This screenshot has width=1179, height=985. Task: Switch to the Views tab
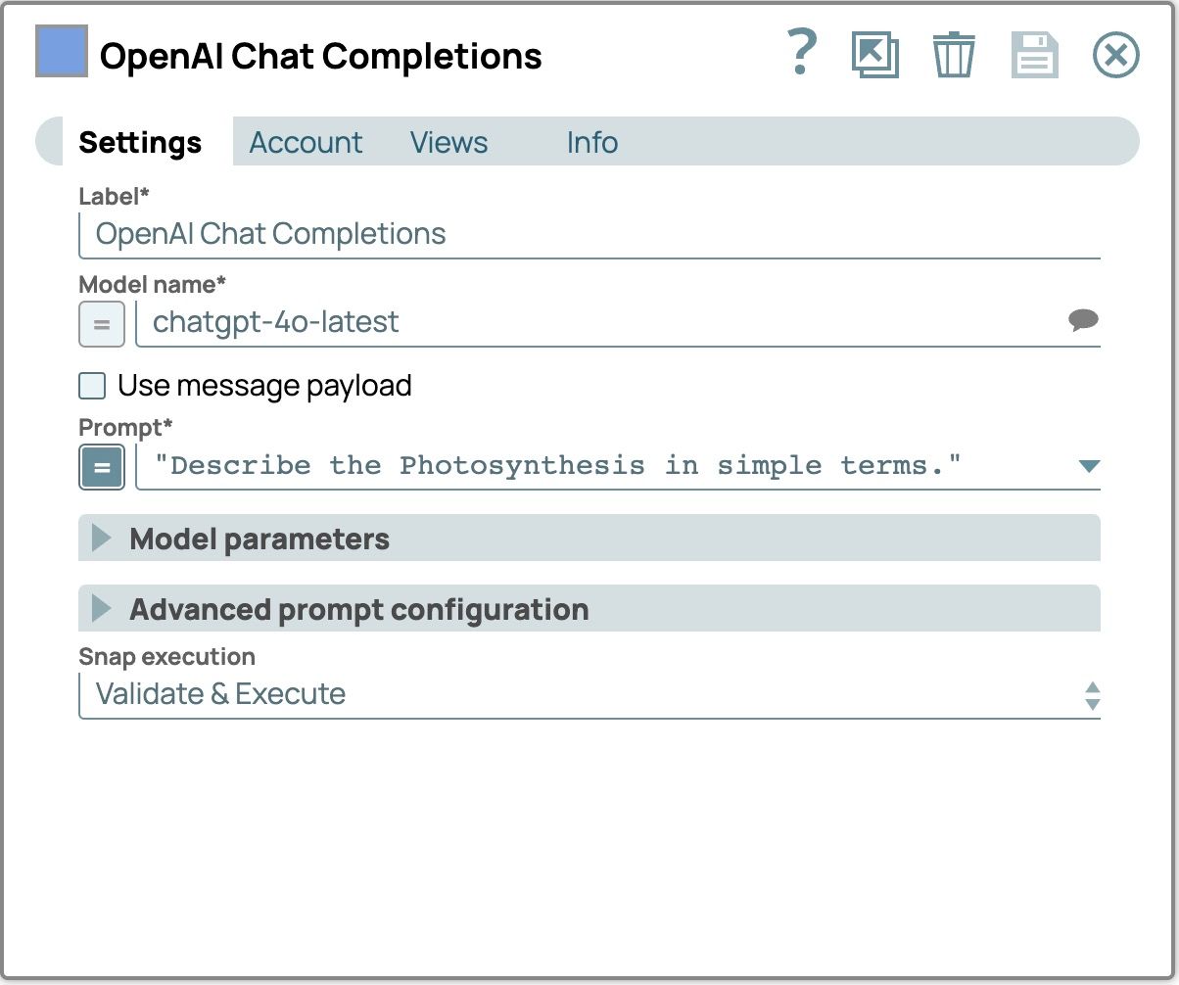coord(448,143)
